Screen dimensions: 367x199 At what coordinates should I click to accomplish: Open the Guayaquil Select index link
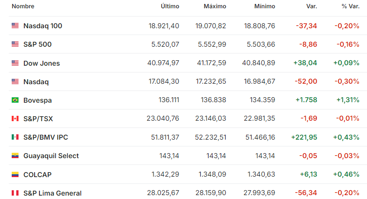click(51, 156)
